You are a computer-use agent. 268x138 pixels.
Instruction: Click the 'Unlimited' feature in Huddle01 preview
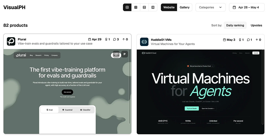tap(213, 122)
